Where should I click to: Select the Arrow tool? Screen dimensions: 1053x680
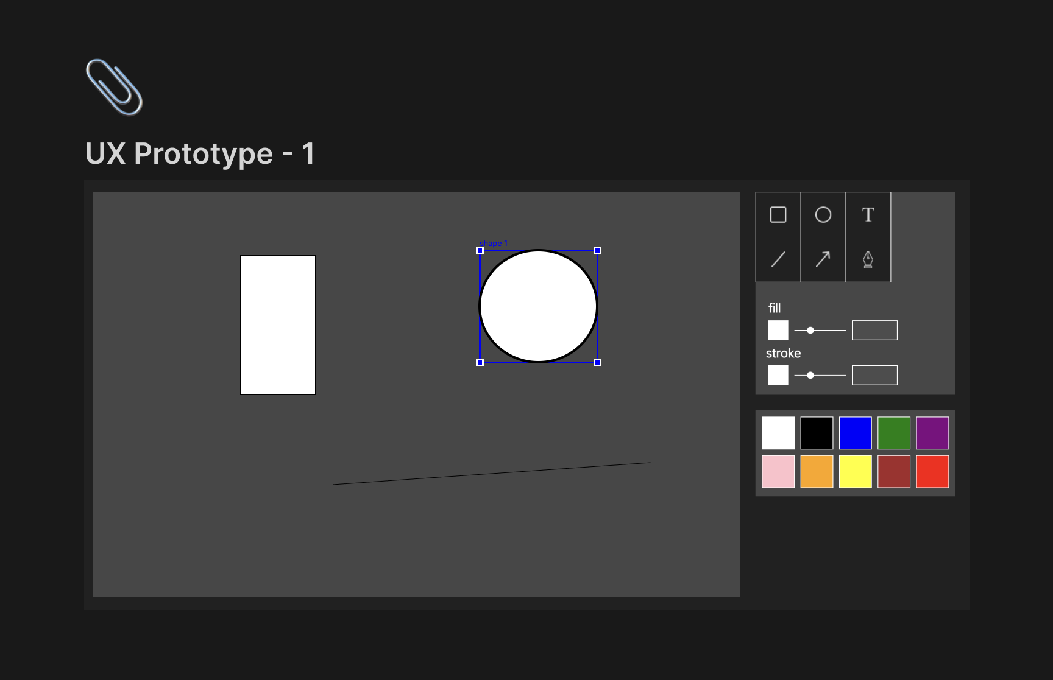[x=823, y=260]
